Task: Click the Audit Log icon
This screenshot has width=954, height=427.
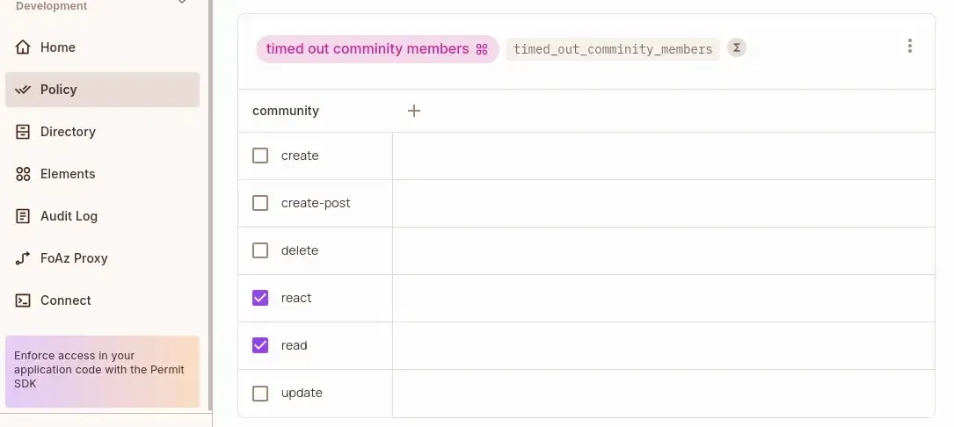Action: (23, 216)
